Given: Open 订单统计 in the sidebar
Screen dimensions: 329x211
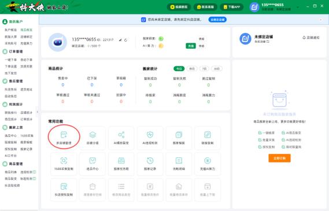Looking at the screenshot, I should point(27,119).
